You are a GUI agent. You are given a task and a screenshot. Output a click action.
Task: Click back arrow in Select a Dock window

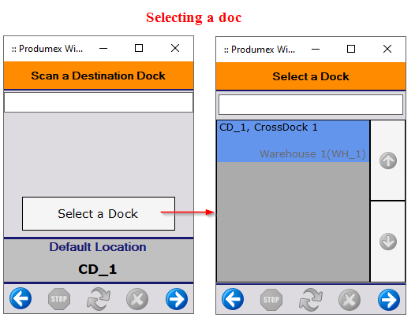pyautogui.click(x=233, y=299)
